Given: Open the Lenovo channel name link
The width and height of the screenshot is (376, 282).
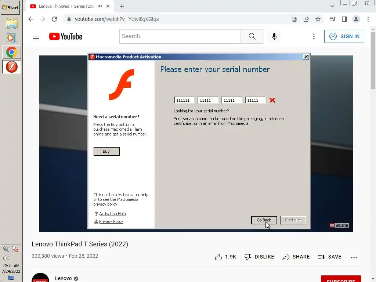Looking at the screenshot, I should pos(63,278).
